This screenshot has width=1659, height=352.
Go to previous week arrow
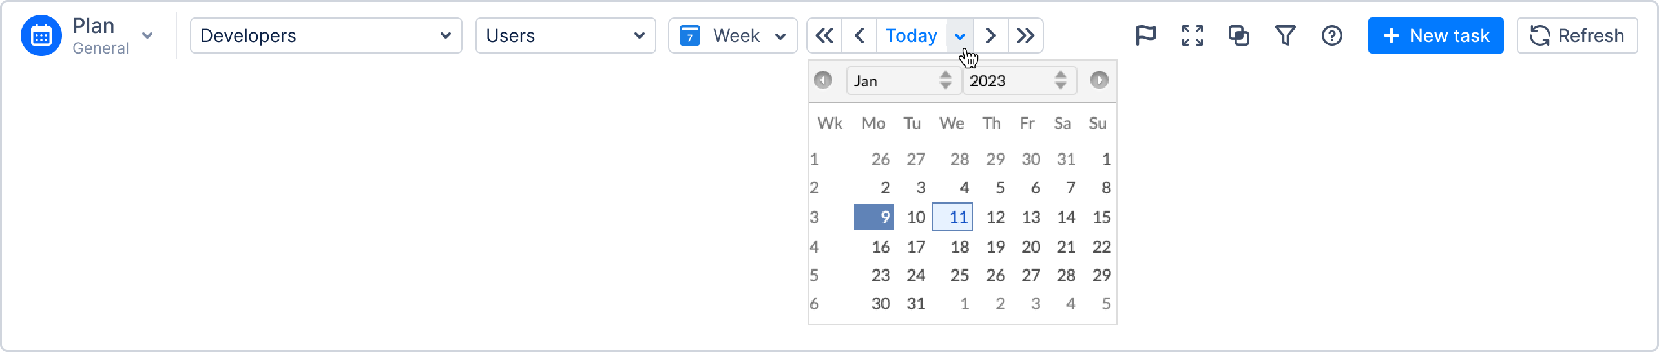859,35
